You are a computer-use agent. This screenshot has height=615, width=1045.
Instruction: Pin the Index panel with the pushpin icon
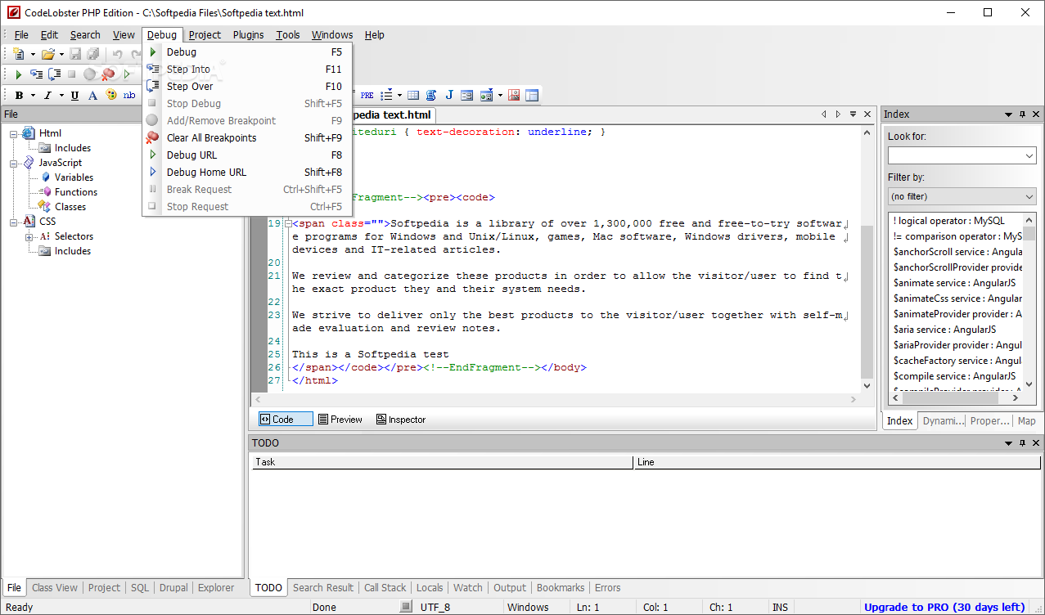point(1022,114)
